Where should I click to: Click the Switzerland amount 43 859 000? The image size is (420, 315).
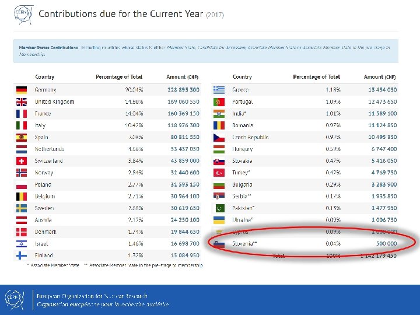click(185, 161)
